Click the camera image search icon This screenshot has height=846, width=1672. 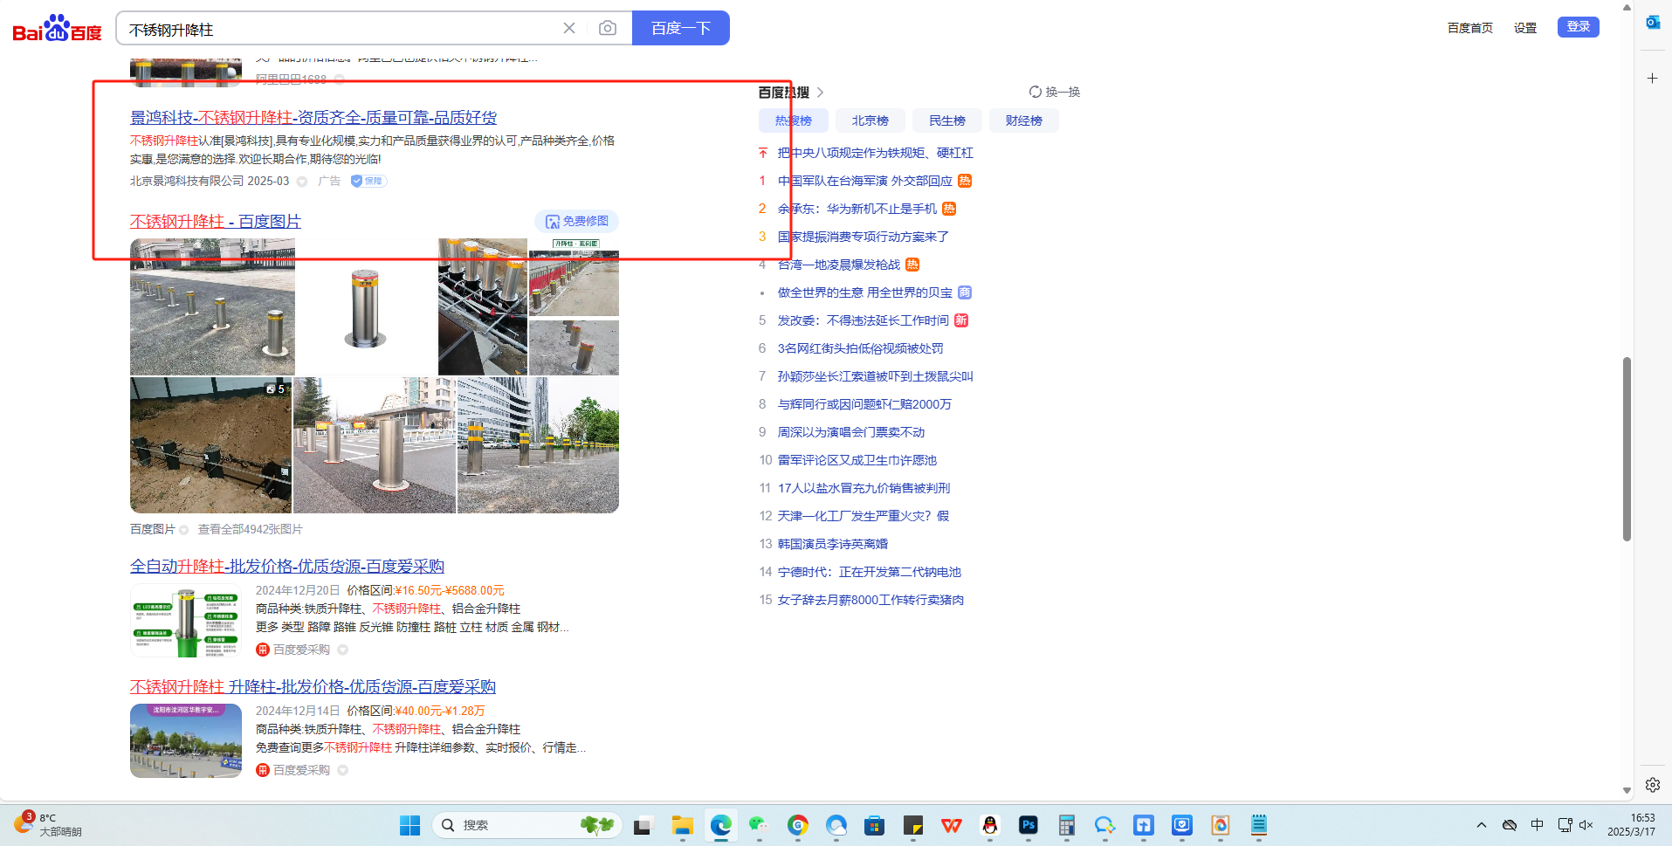coord(608,28)
